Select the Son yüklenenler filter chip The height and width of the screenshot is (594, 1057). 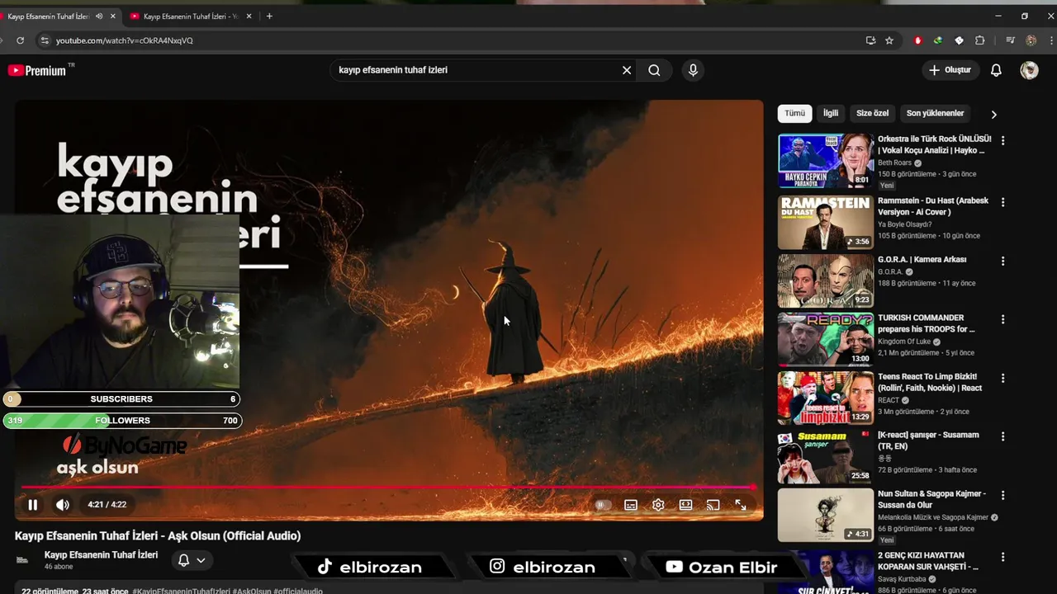(x=935, y=113)
